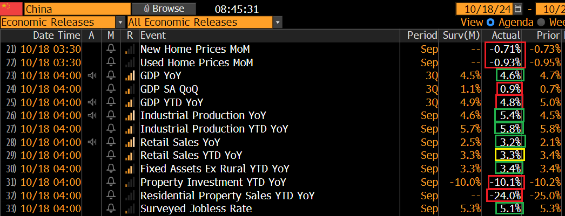Expand the Economic Releases dropdown arrow
This screenshot has width=565, height=216.
(120, 22)
